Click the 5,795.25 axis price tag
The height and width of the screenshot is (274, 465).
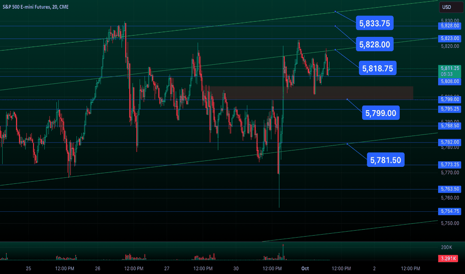click(450, 109)
